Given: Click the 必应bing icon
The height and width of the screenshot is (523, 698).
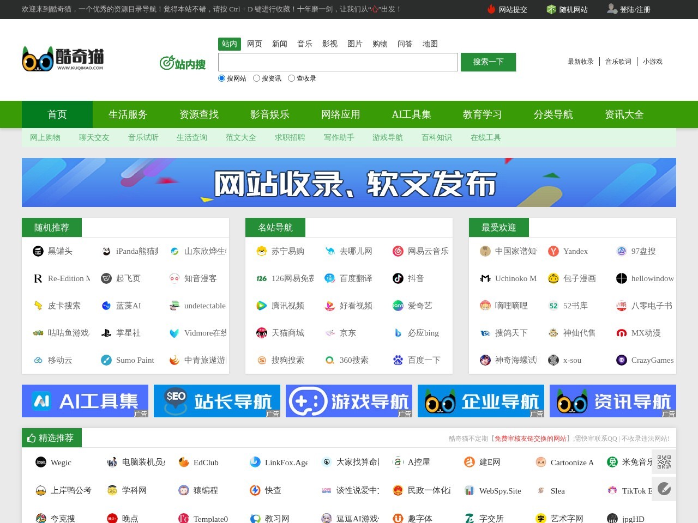Looking at the screenshot, I should coord(398,333).
